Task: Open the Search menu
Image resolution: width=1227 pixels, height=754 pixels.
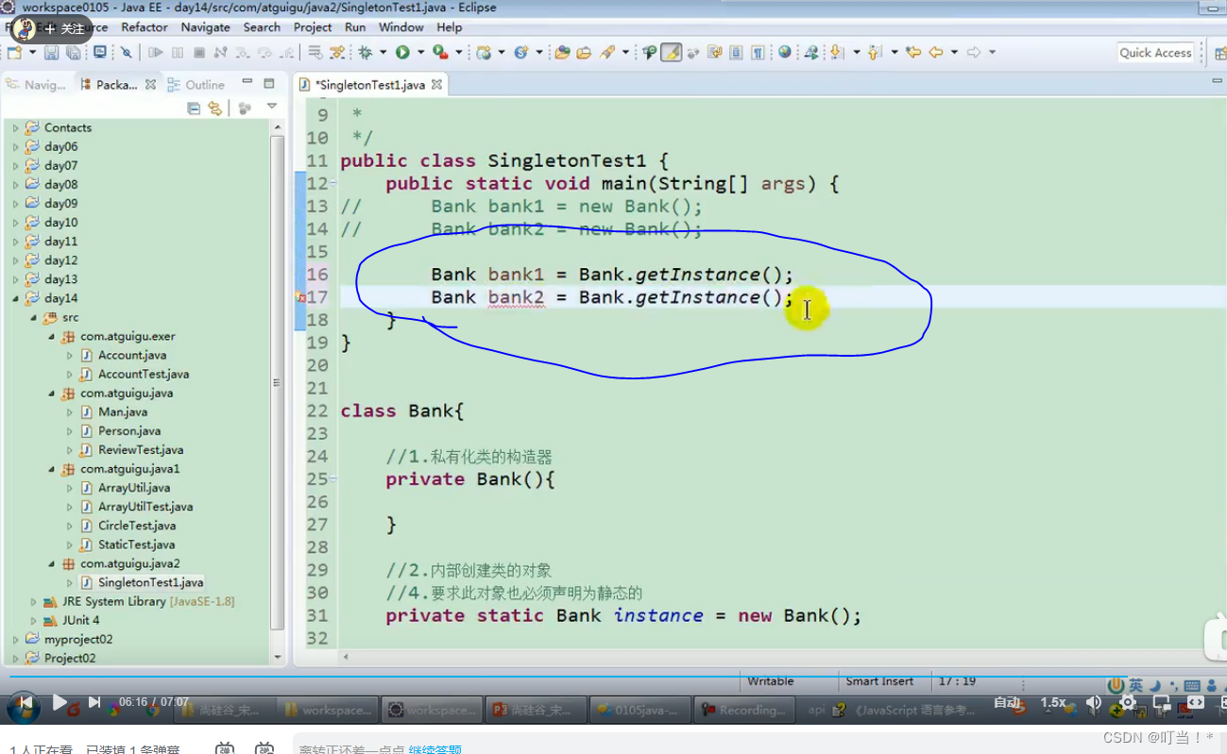Action: coord(262,27)
